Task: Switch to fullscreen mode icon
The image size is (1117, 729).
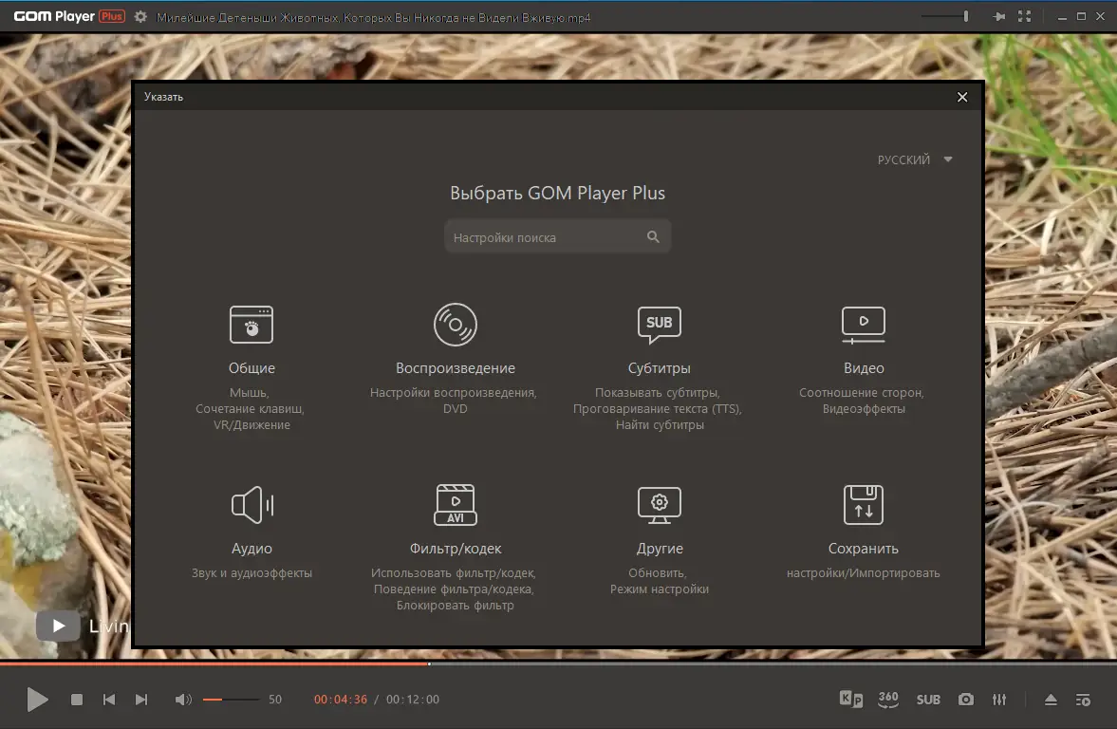Action: click(1024, 16)
